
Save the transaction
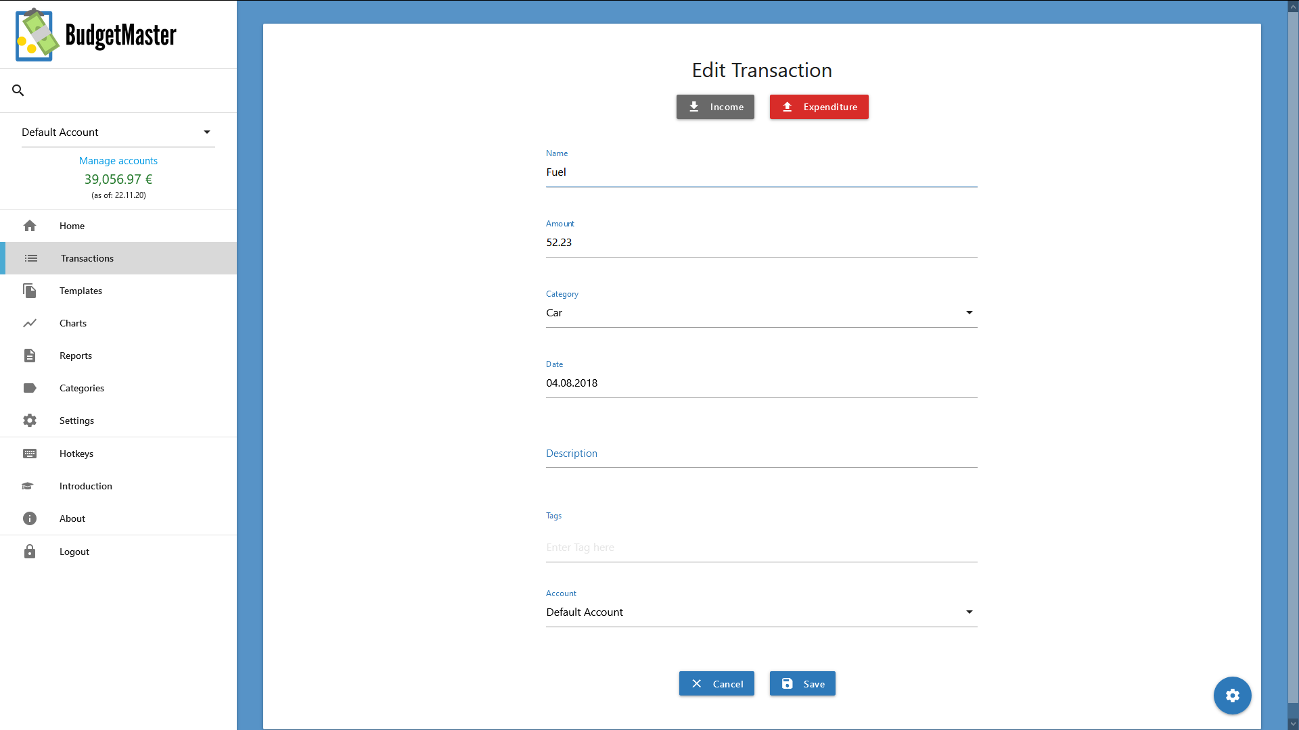(802, 683)
